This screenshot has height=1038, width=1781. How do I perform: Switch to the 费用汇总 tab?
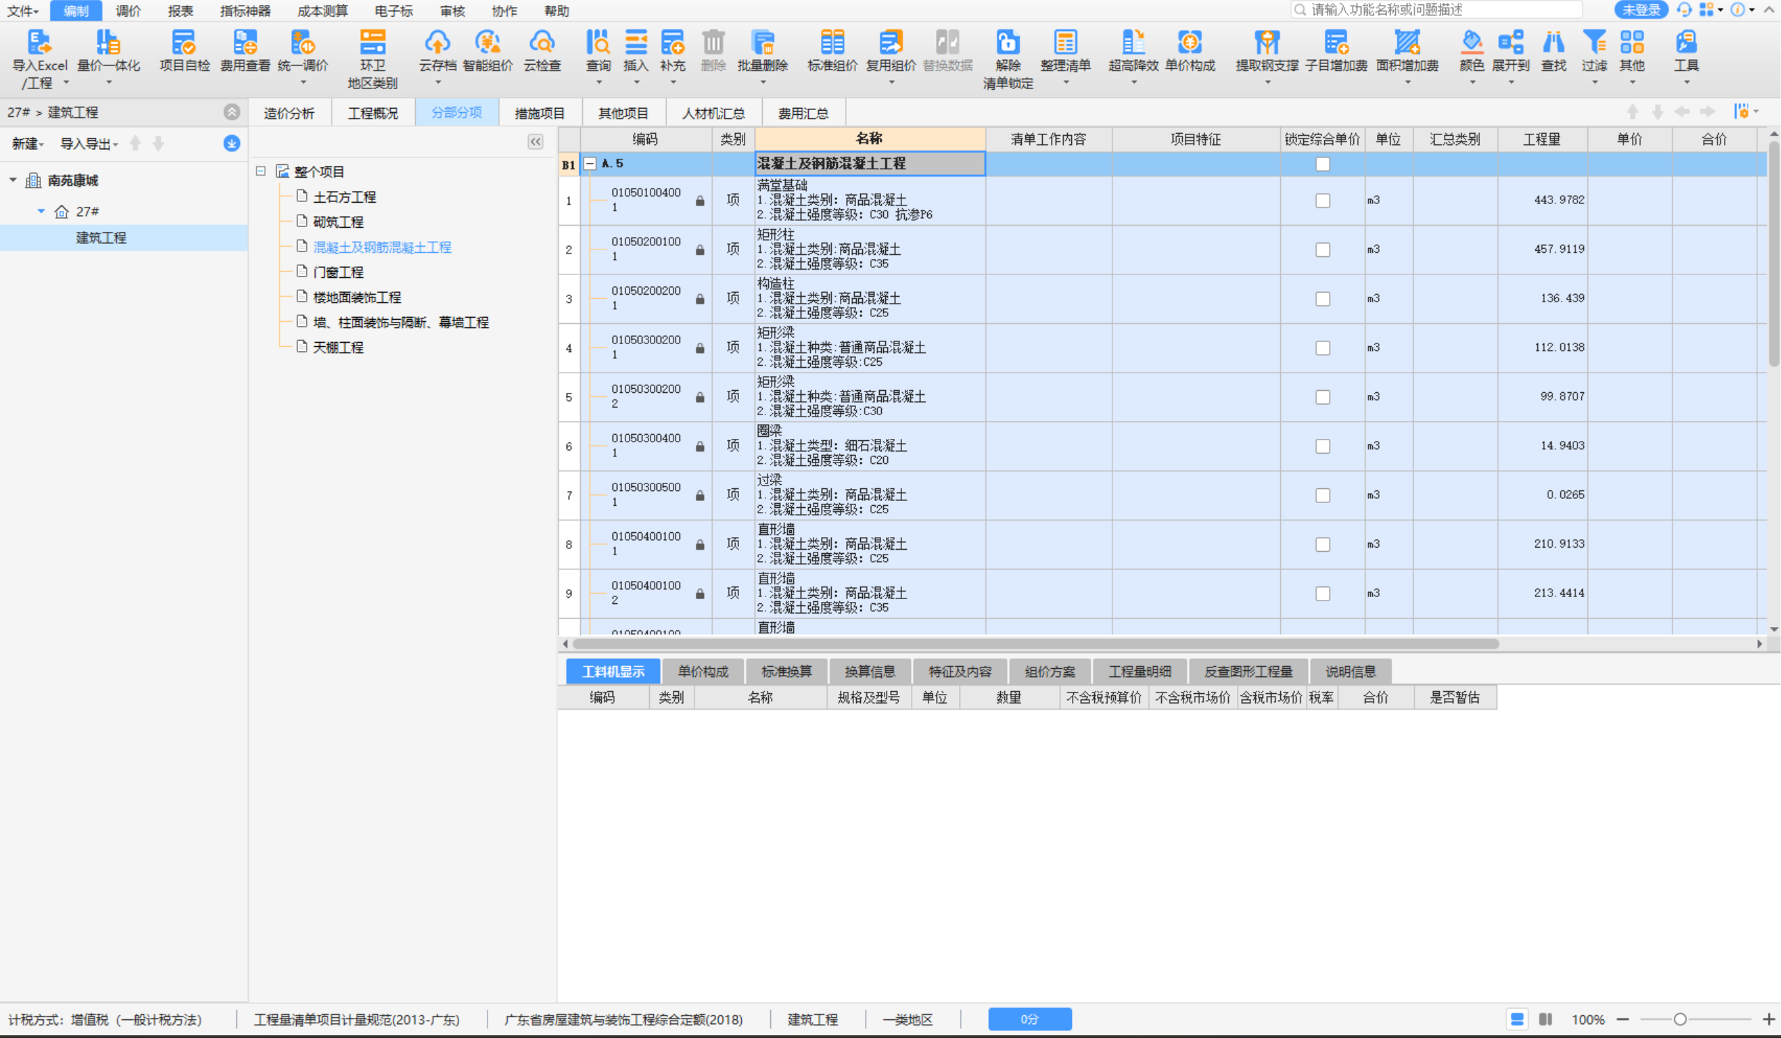[x=803, y=113]
